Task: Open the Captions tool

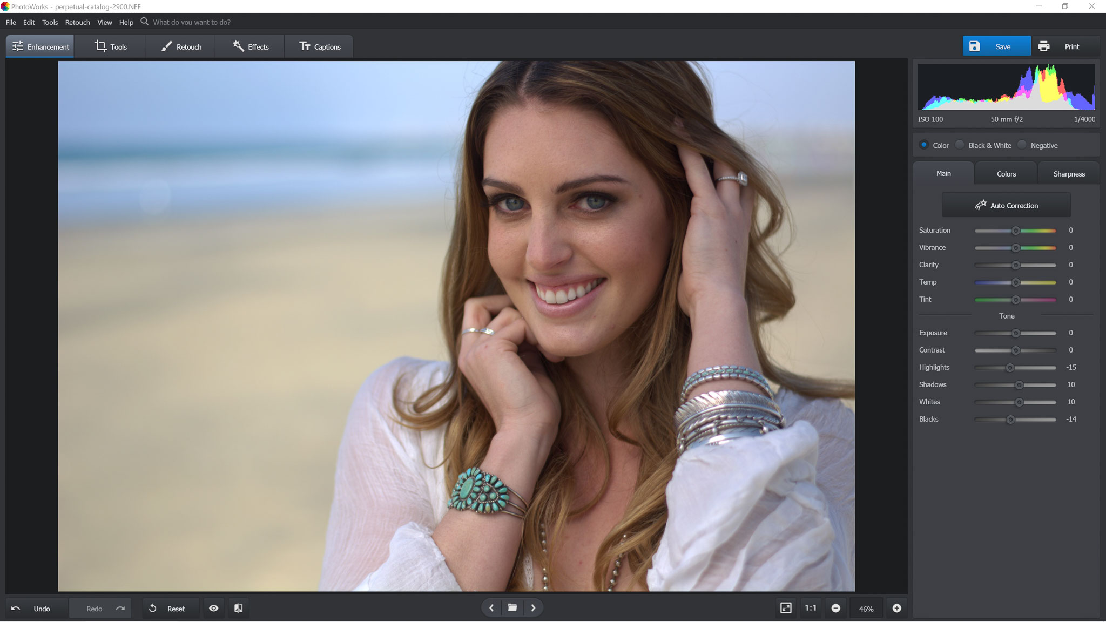Action: pyautogui.click(x=319, y=46)
